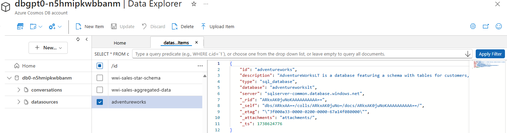Open Data Explorer settings gear
Viewport: 507px width, 133px height.
473,26
